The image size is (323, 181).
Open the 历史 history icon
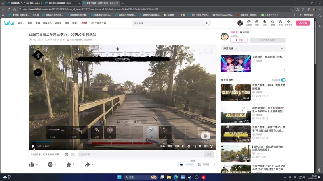[x=281, y=23]
